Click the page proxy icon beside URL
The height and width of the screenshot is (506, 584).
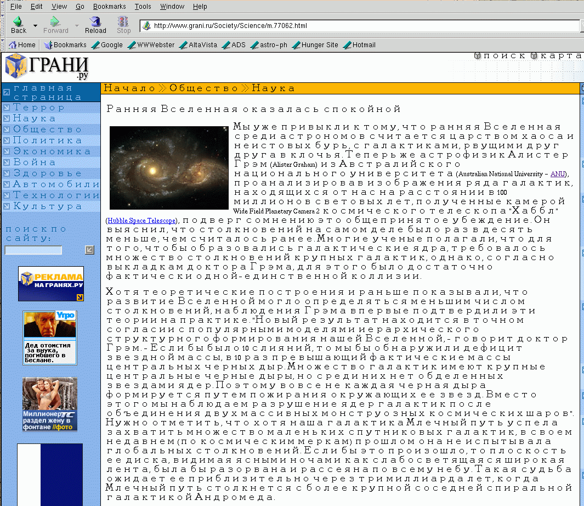[x=147, y=26]
